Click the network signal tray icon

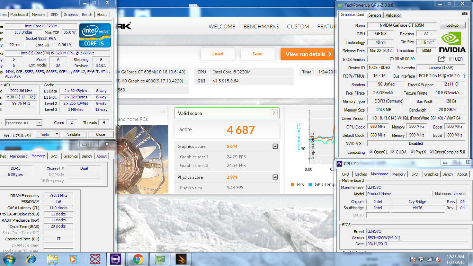430,259
